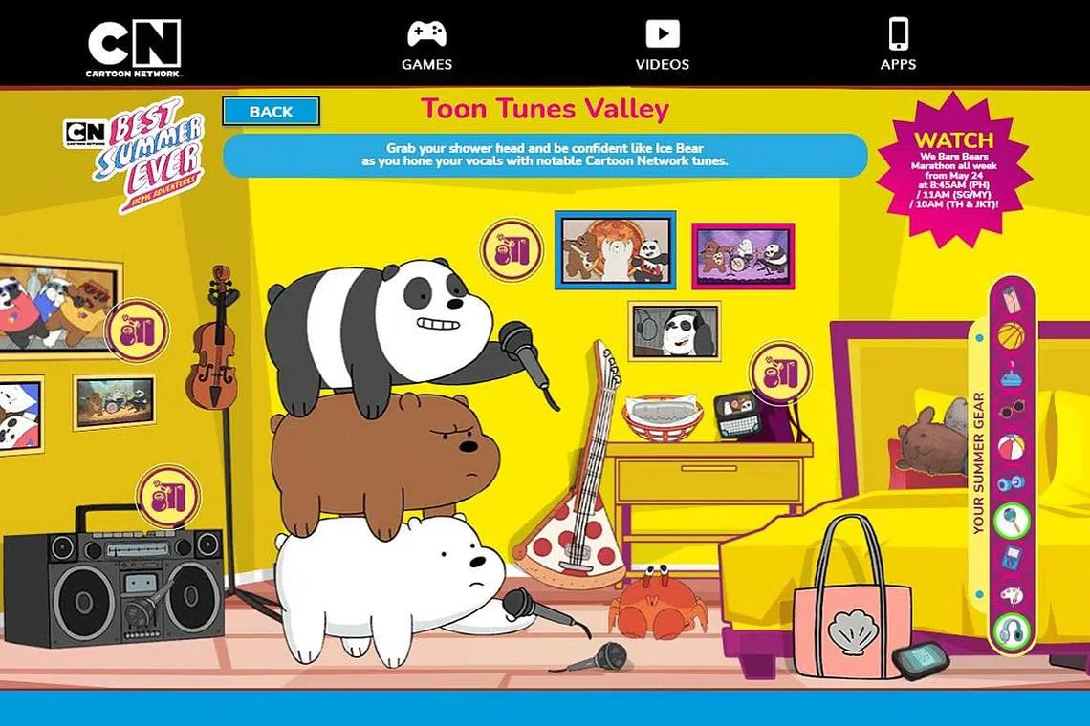Open the Apps section
The height and width of the screenshot is (726, 1090).
[898, 46]
